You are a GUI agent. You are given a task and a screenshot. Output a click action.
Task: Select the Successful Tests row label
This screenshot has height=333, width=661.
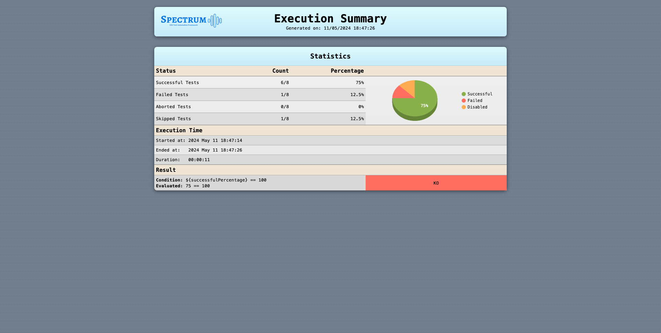point(177,83)
